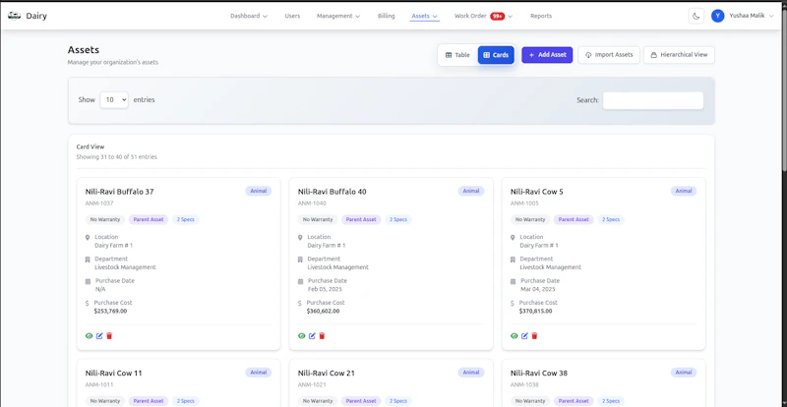Image resolution: width=787 pixels, height=407 pixels.
Task: Click Animal tag on Buffalo 40 card
Action: click(x=471, y=191)
